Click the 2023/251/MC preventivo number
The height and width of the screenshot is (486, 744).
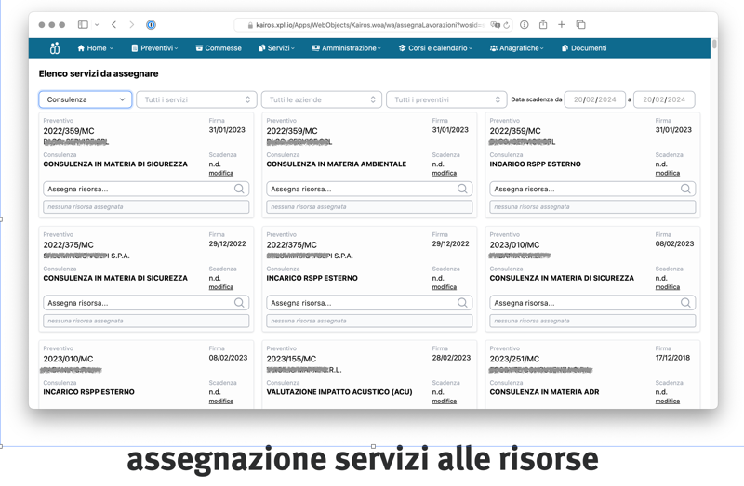click(x=515, y=359)
